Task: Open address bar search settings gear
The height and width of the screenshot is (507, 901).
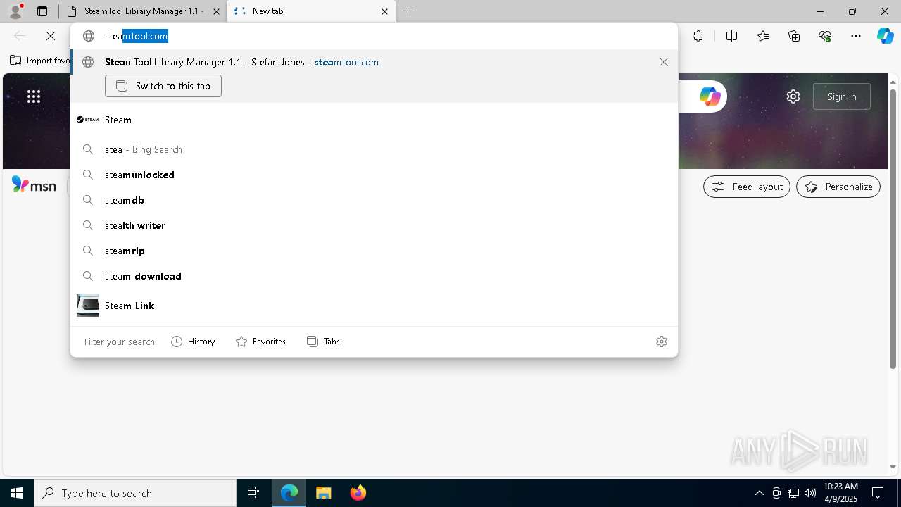Action: point(662,342)
